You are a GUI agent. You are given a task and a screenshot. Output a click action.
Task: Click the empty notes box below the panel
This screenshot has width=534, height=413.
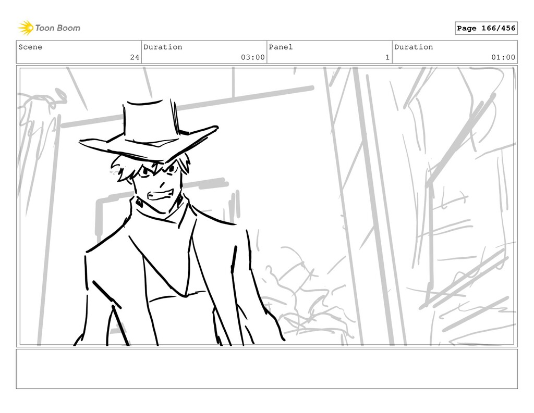coord(266,369)
